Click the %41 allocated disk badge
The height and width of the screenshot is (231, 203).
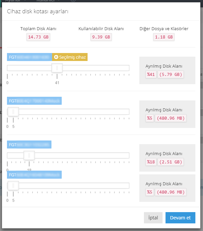pyautogui.click(x=151, y=75)
